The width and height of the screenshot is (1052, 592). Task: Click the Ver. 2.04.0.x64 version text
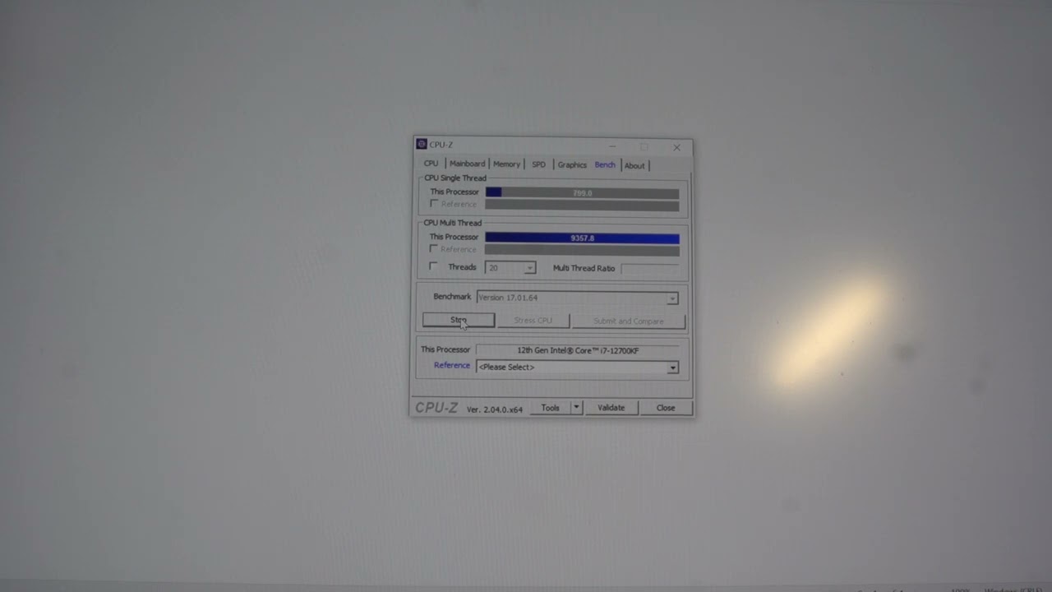tap(495, 409)
